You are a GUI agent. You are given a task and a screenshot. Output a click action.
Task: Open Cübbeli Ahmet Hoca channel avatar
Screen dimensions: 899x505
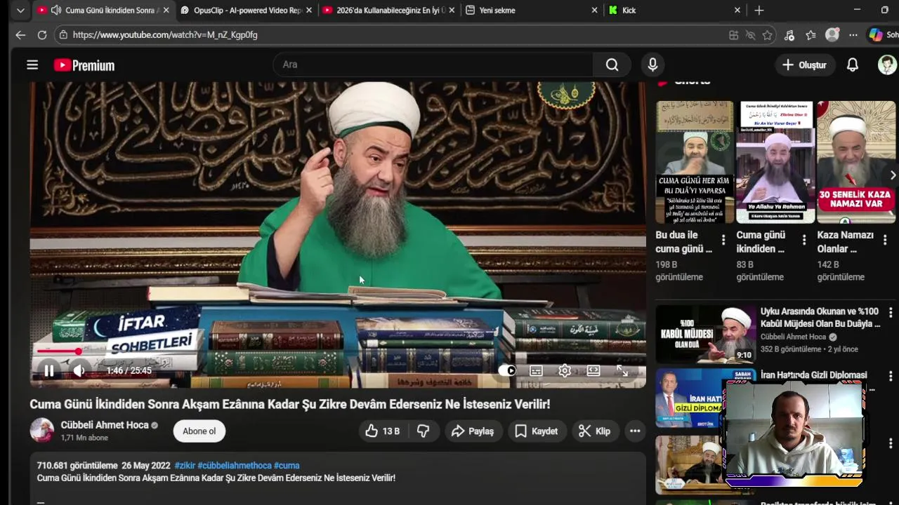(42, 431)
